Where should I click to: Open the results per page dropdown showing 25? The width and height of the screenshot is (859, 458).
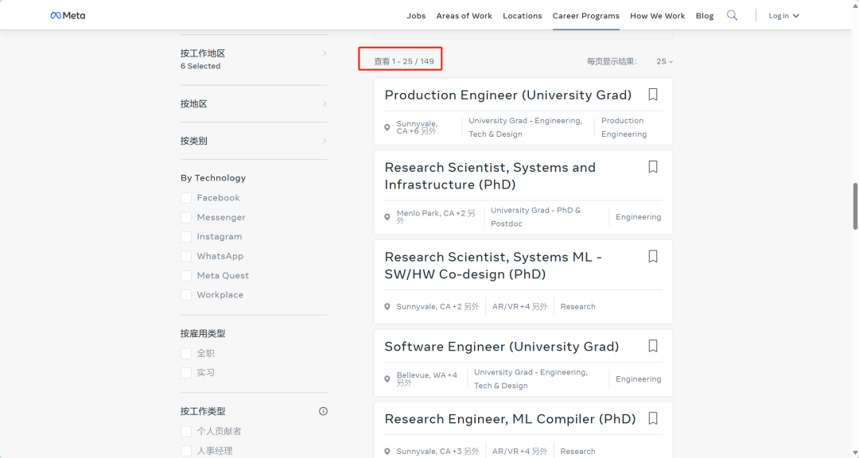pos(664,61)
